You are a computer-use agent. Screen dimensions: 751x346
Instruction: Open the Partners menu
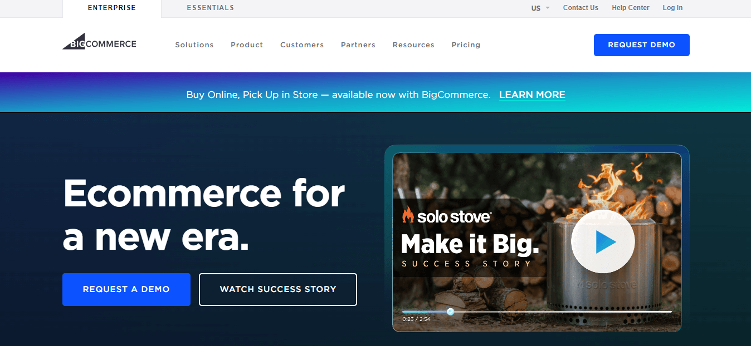click(358, 45)
